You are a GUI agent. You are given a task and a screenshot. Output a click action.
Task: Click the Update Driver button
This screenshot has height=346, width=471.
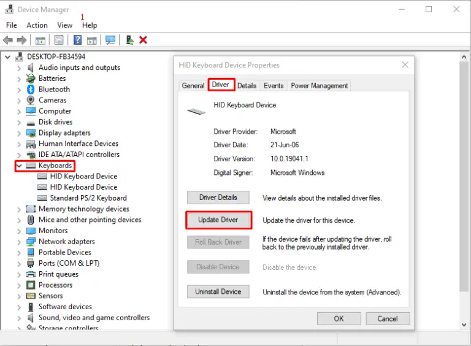(x=218, y=220)
